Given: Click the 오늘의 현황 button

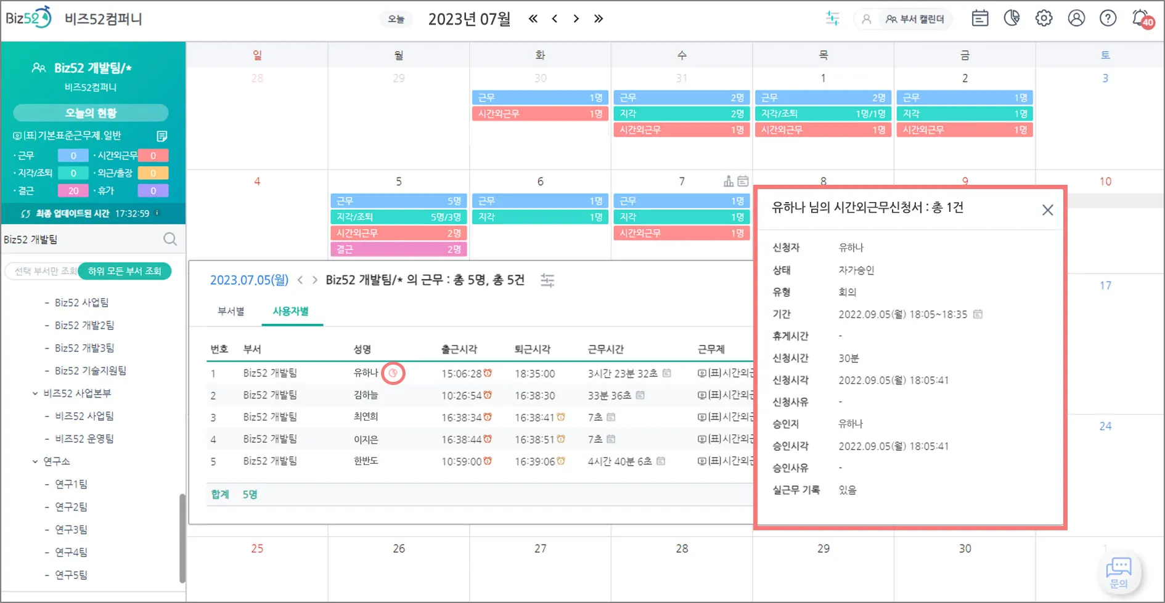Looking at the screenshot, I should [91, 113].
